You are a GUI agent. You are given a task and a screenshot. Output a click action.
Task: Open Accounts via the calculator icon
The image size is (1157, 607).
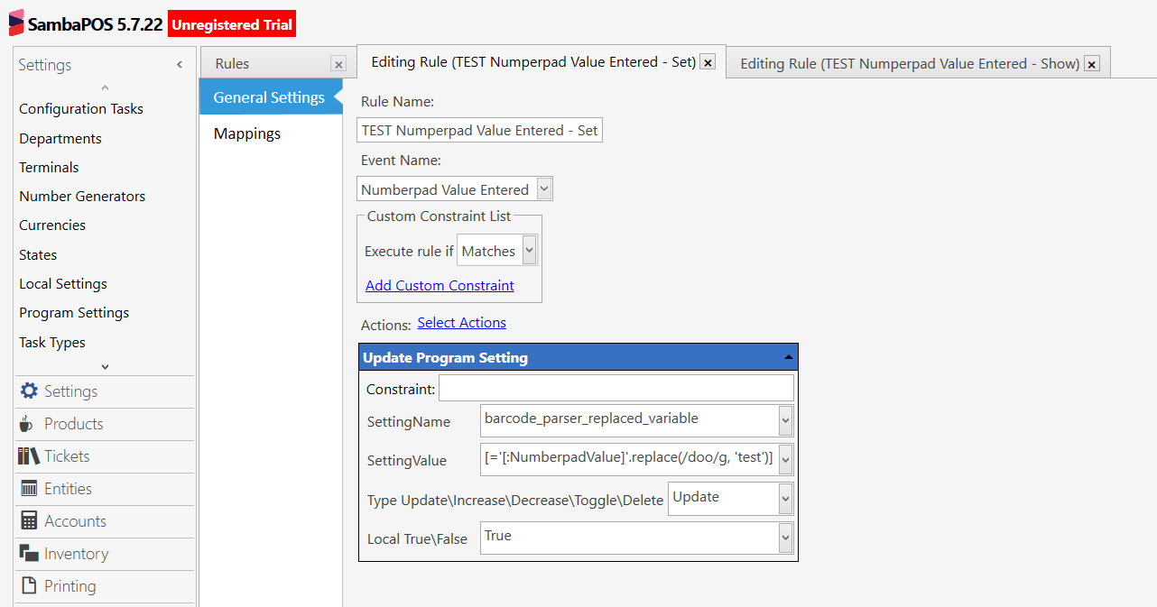tap(29, 521)
